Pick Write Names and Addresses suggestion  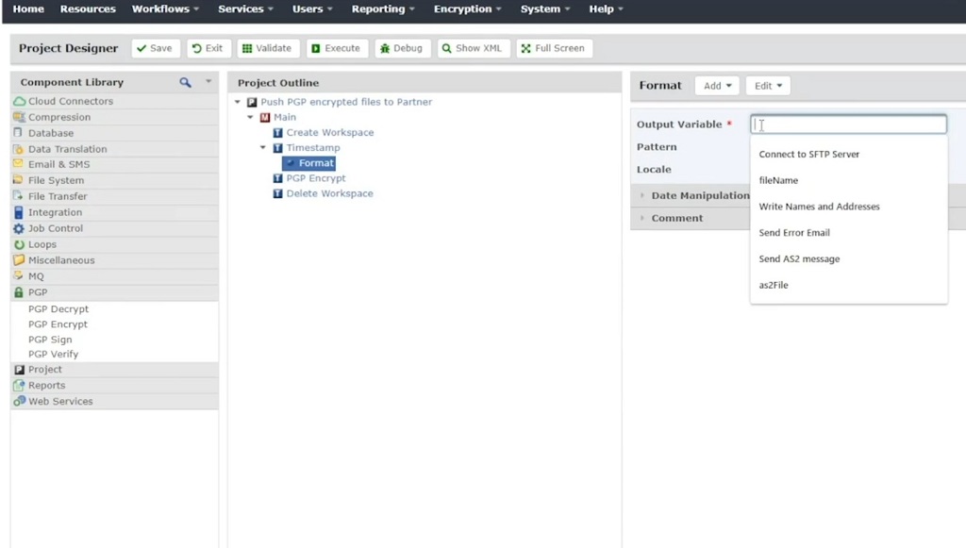pyautogui.click(x=848, y=207)
